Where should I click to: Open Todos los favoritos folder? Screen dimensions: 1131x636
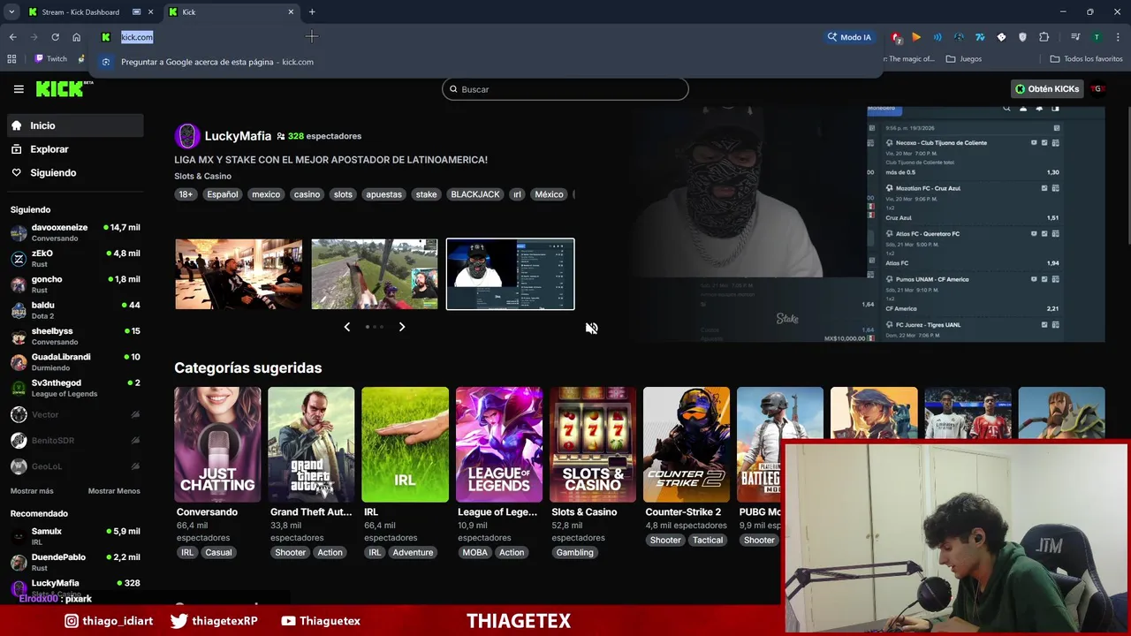point(1086,59)
